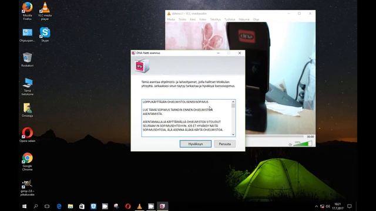Open taskbar search magnifier
This screenshot has width=376, height=211.
pyautogui.click(x=36, y=206)
